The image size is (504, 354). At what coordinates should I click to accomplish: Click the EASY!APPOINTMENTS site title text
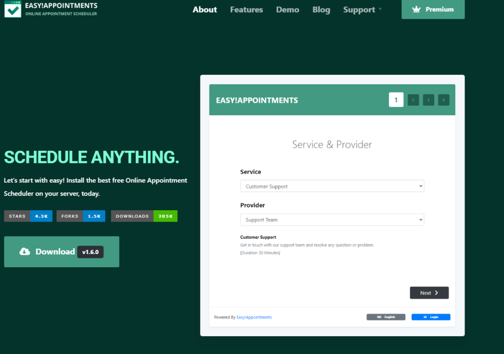(61, 6)
